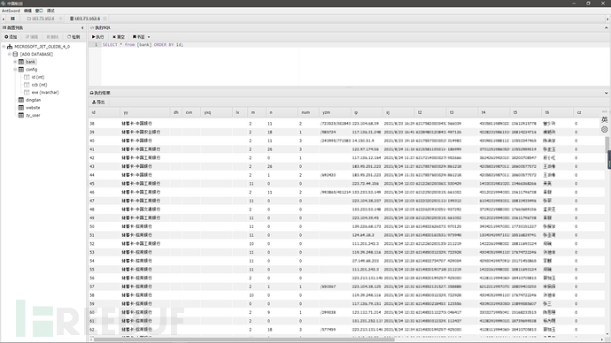611x343 pixels.
Task: Click the 执行结果 panel title icon
Action: coord(92,93)
